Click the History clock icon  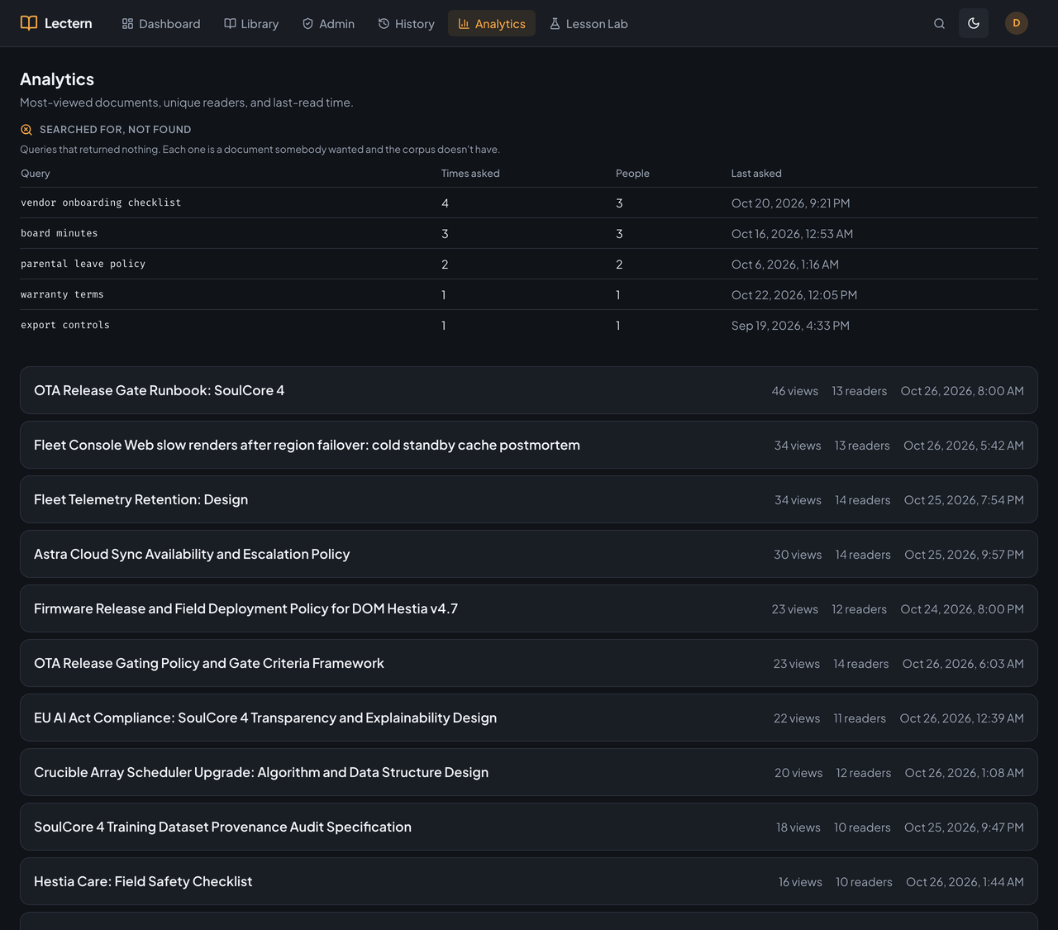coord(384,24)
